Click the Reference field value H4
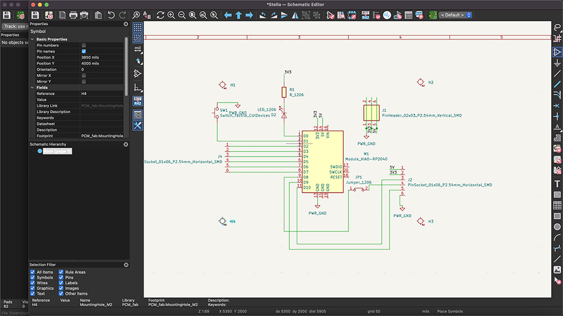Image resolution: width=563 pixels, height=316 pixels. pyautogui.click(x=101, y=94)
